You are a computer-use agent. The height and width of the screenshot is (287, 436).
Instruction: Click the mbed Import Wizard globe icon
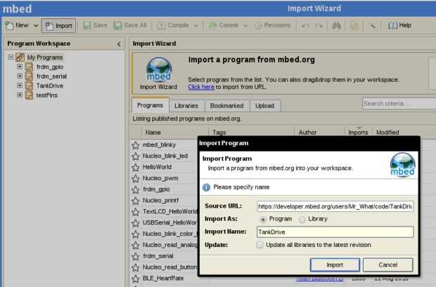point(159,69)
